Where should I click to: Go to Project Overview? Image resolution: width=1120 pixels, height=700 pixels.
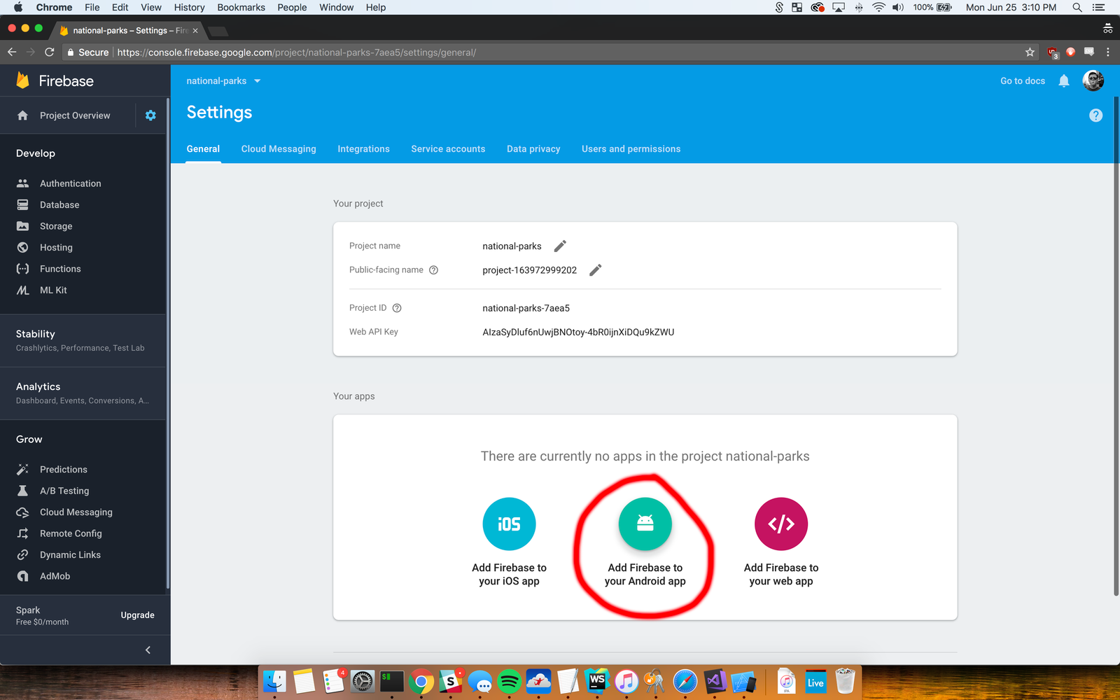tap(75, 115)
